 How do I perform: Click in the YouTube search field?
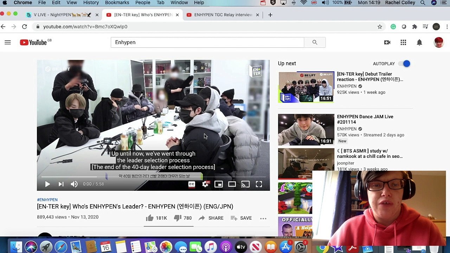(x=207, y=42)
